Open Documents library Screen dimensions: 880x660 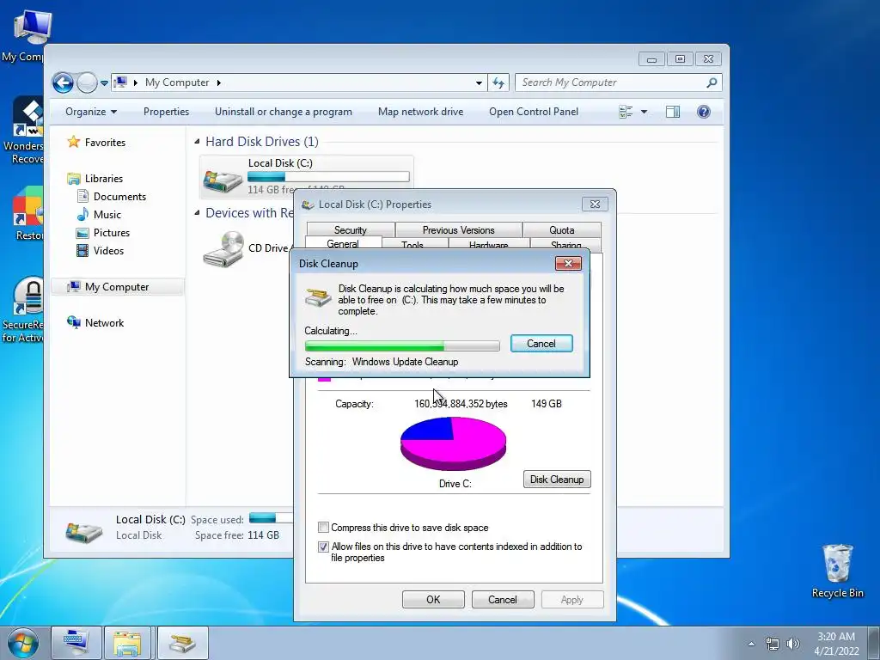[119, 197]
